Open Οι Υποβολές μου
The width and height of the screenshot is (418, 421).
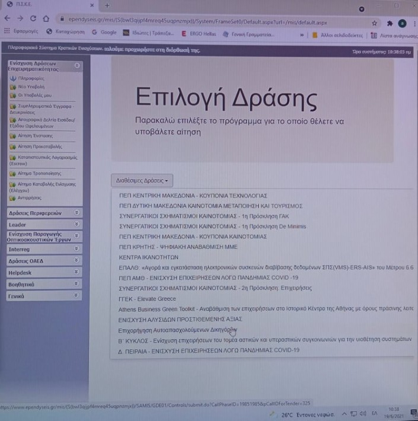[x=31, y=95]
